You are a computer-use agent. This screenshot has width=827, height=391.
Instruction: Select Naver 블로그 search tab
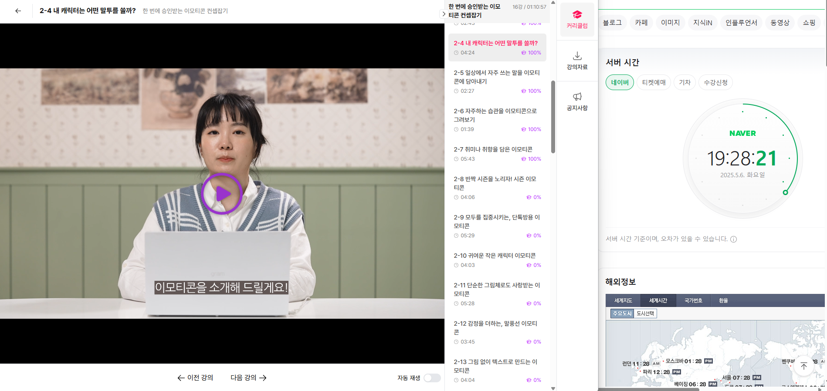click(612, 23)
